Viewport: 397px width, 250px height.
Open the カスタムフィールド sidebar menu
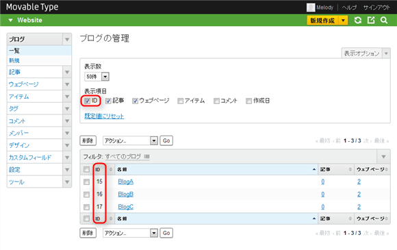pos(30,158)
